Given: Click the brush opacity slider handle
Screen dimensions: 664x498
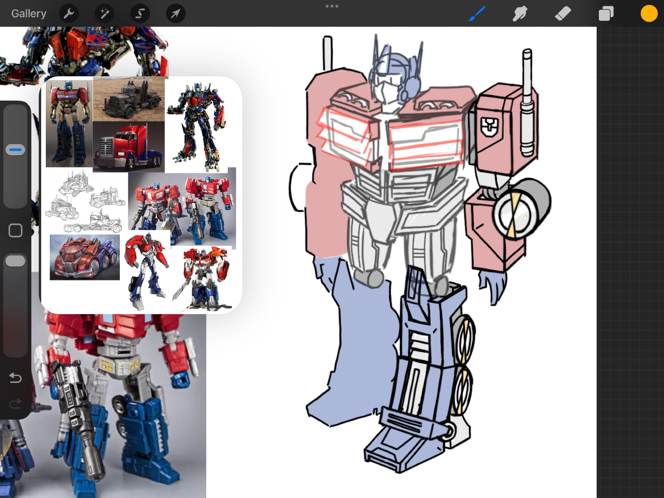Looking at the screenshot, I should pos(15,261).
